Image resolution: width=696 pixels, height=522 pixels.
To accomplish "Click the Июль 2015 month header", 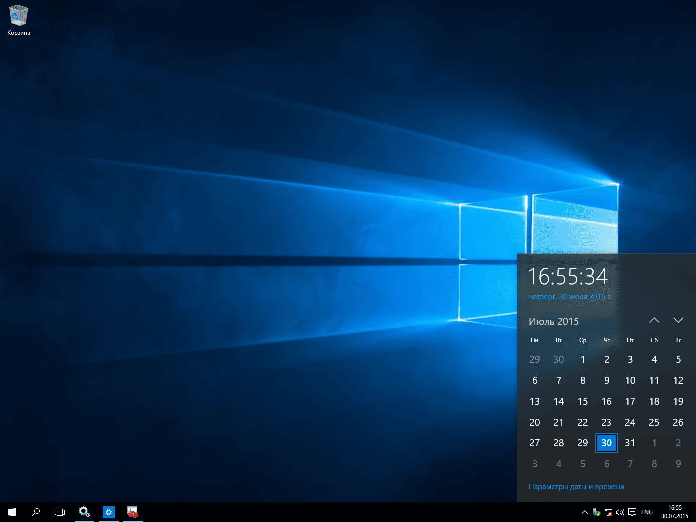I will point(554,321).
